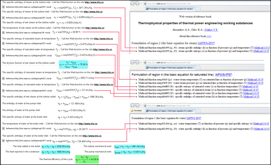271x165 pixels.
Task: Expand the wspHSWT.xmcdz reference region
Action: (3, 91)
